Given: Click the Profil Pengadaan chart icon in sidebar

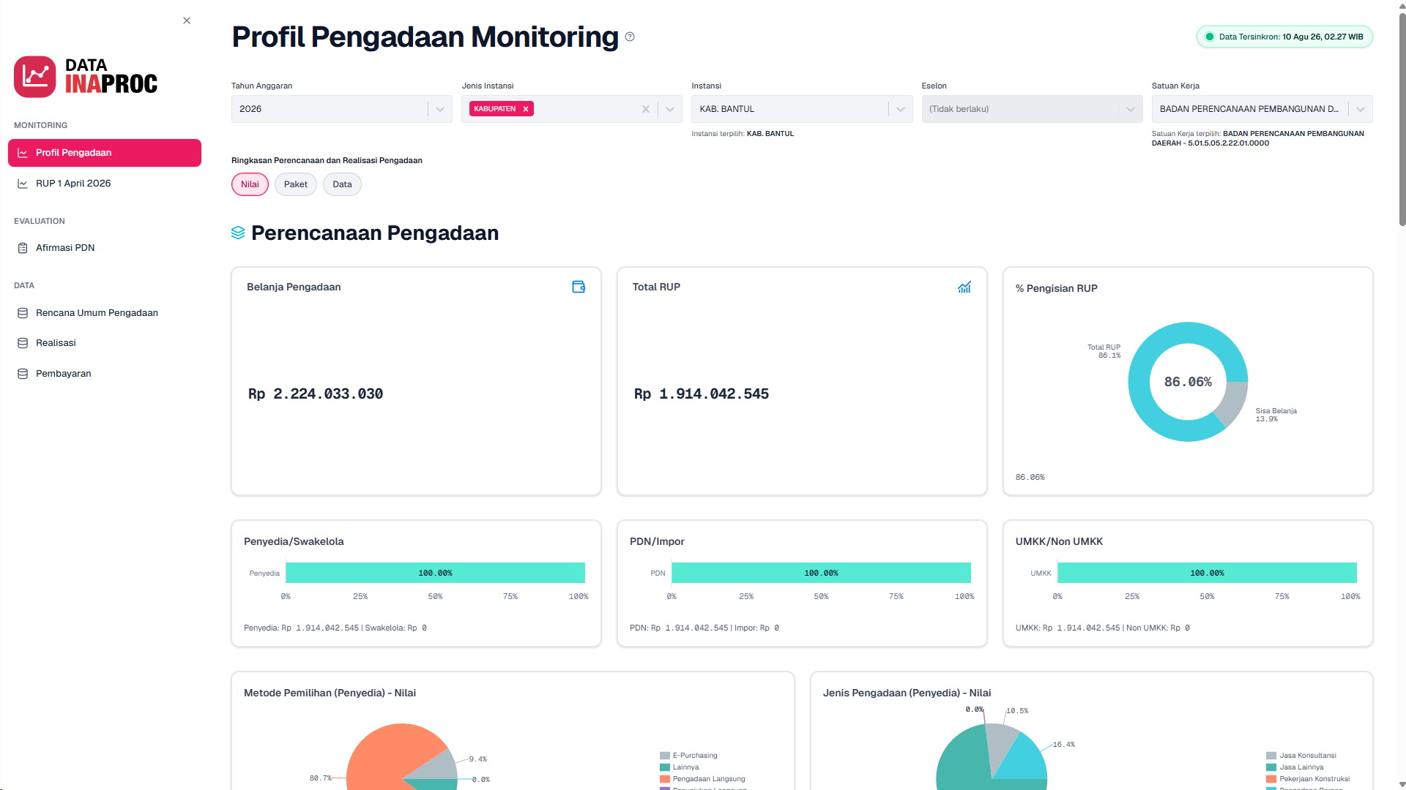Looking at the screenshot, I should click(x=23, y=153).
